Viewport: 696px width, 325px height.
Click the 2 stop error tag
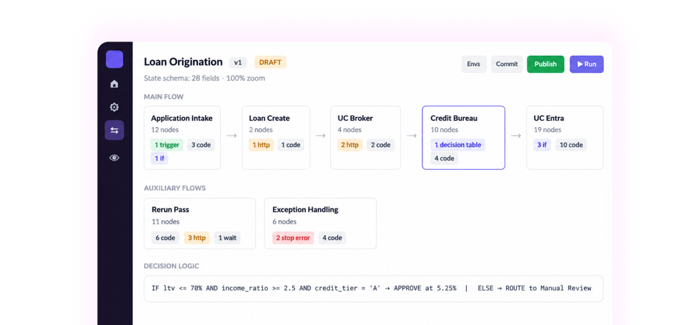coord(293,238)
